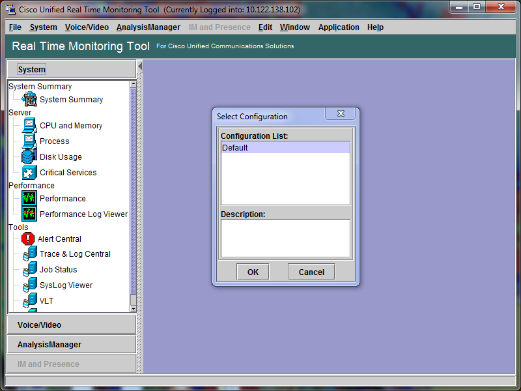This screenshot has height=391, width=521.
Task: Select Trace & Log Central label
Action: coord(75,253)
